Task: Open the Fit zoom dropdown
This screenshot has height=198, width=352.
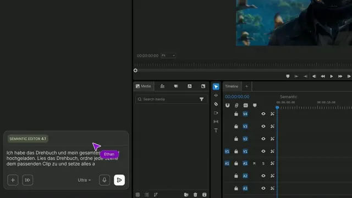Action: click(x=168, y=56)
